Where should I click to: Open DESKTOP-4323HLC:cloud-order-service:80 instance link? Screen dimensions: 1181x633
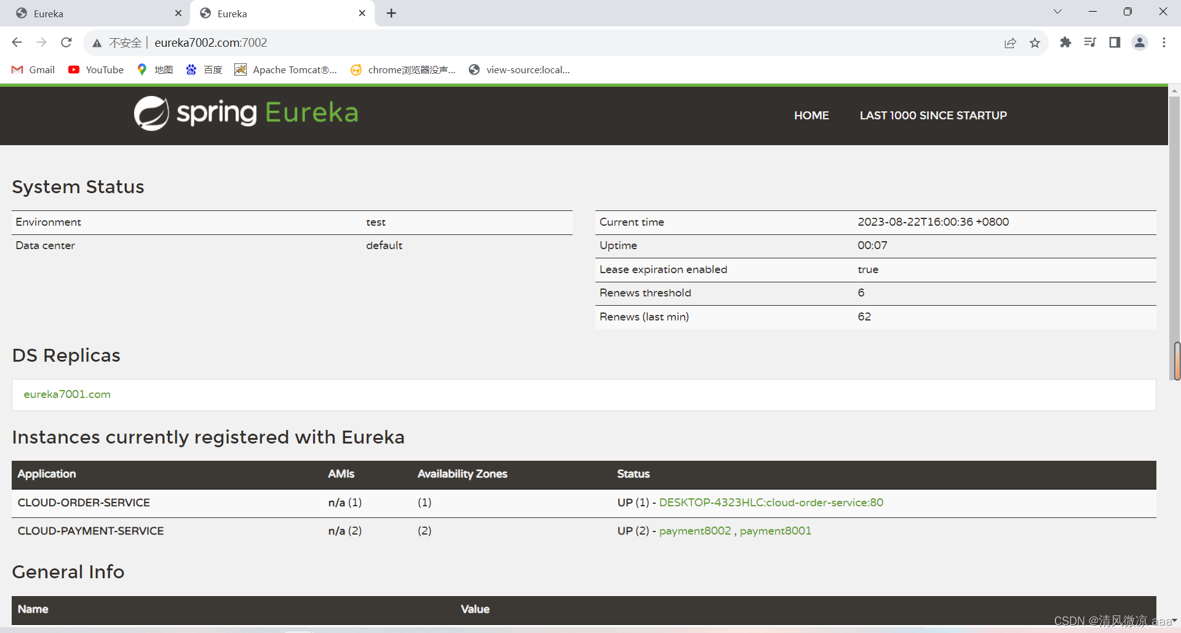pos(771,503)
